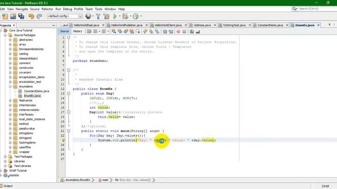Click the Build Project hammer icon
This screenshot has width=337, height=189.
(98, 16)
